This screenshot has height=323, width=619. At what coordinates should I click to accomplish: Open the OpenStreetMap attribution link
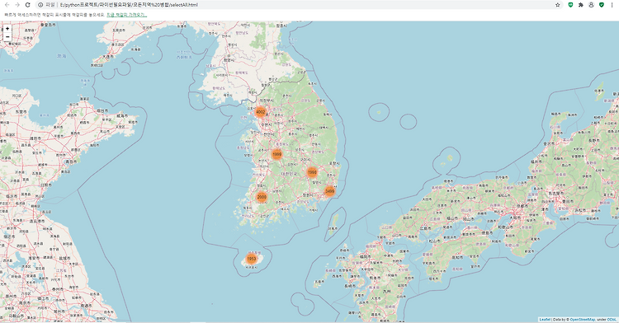point(583,320)
